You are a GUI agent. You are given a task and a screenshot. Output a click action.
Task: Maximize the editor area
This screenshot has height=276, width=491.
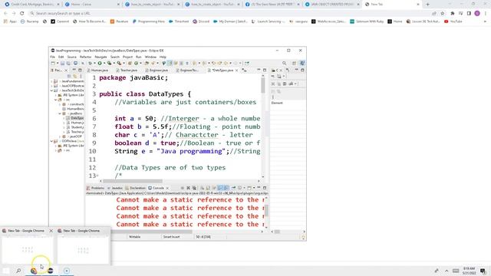265,70
